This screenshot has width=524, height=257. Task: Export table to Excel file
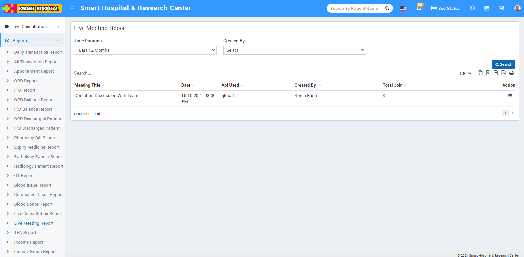tap(488, 73)
